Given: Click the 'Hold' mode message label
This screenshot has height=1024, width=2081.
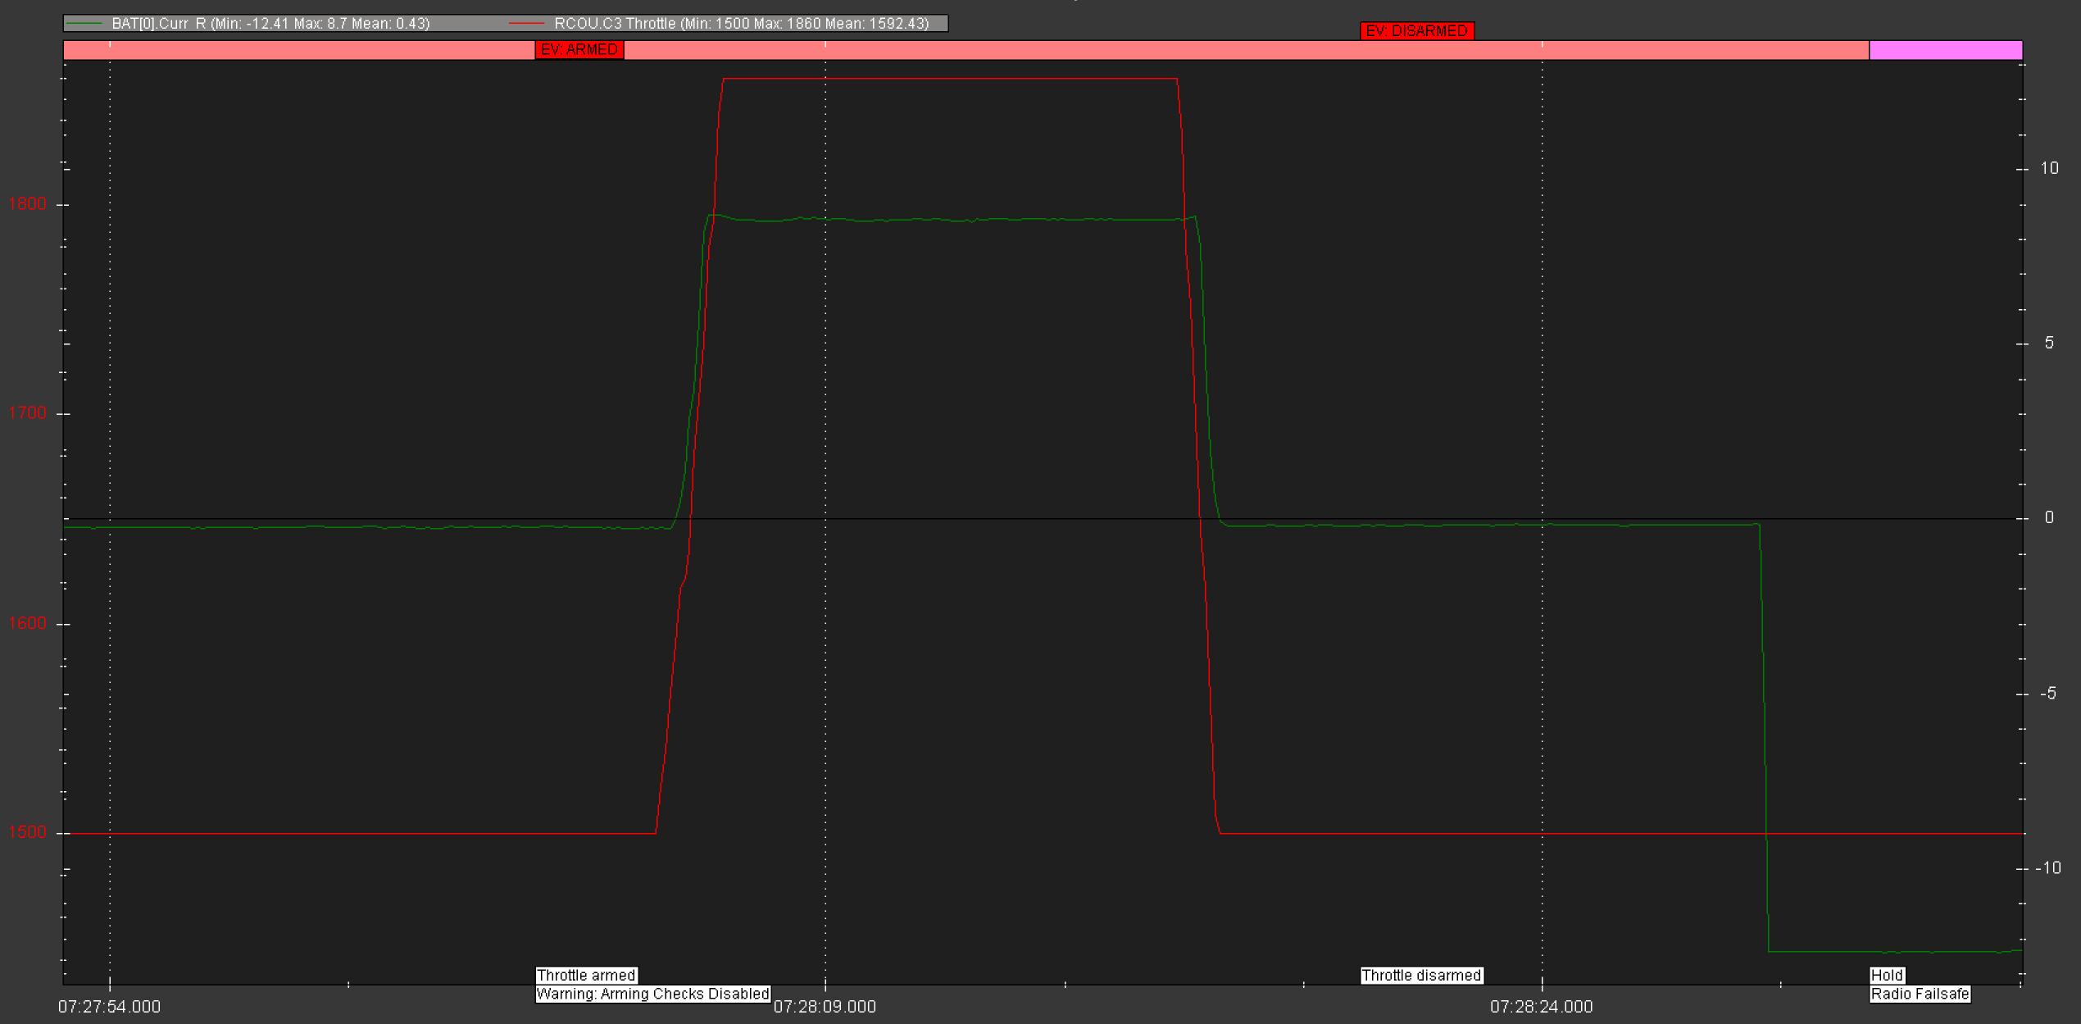Looking at the screenshot, I should (x=1887, y=975).
